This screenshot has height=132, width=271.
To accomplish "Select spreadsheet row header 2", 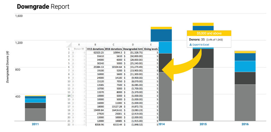I will coord(69,53).
